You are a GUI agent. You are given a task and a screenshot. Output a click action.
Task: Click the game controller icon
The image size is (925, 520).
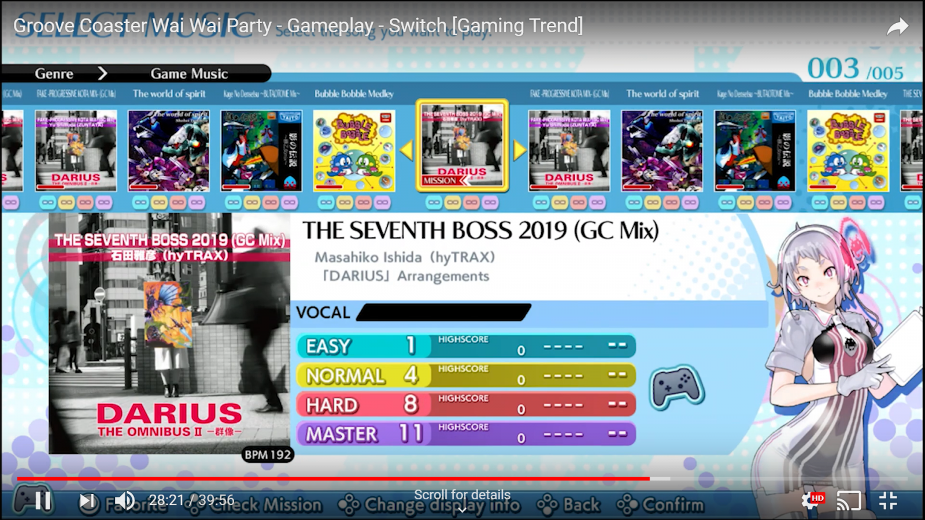(x=677, y=388)
